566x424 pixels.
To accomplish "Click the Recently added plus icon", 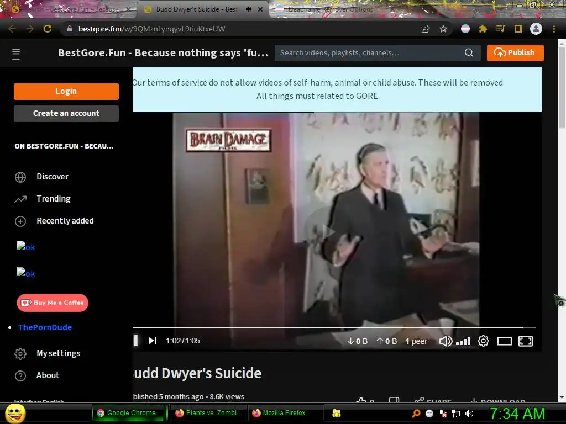I will [20, 221].
